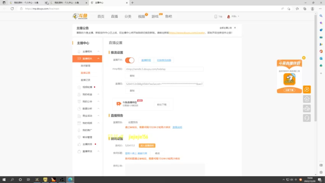This screenshot has height=183, width=325.
Task: Click the orange camera icon of 斗鱼直播伴侣
Action: click(x=119, y=104)
